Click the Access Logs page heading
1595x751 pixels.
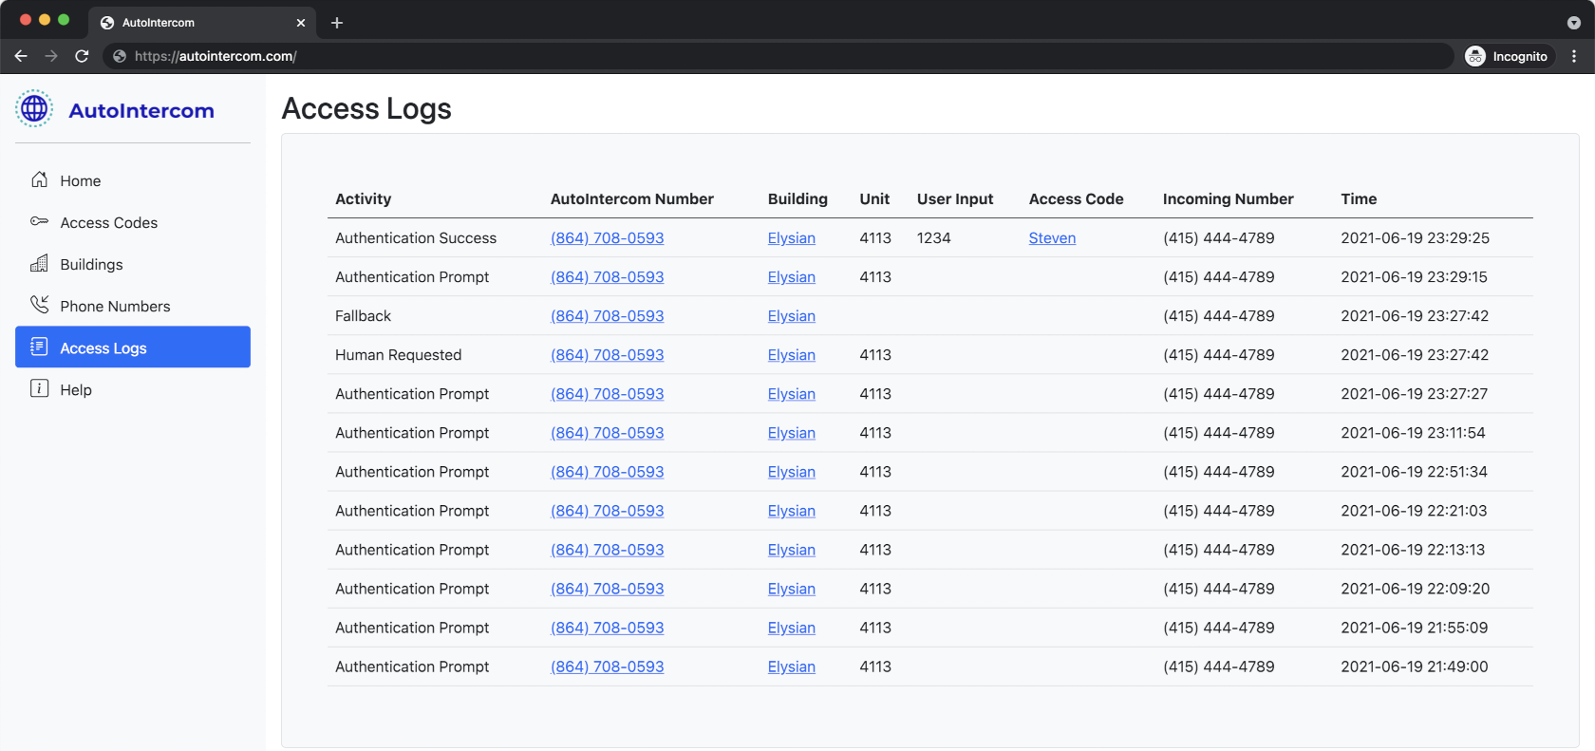pos(366,109)
